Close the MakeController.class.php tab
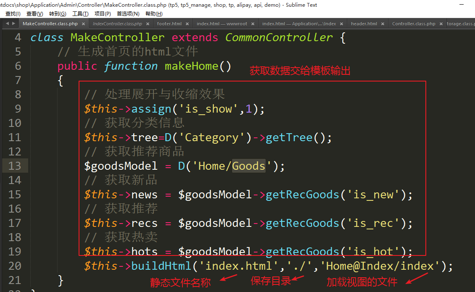The image size is (475, 292). [x=83, y=24]
